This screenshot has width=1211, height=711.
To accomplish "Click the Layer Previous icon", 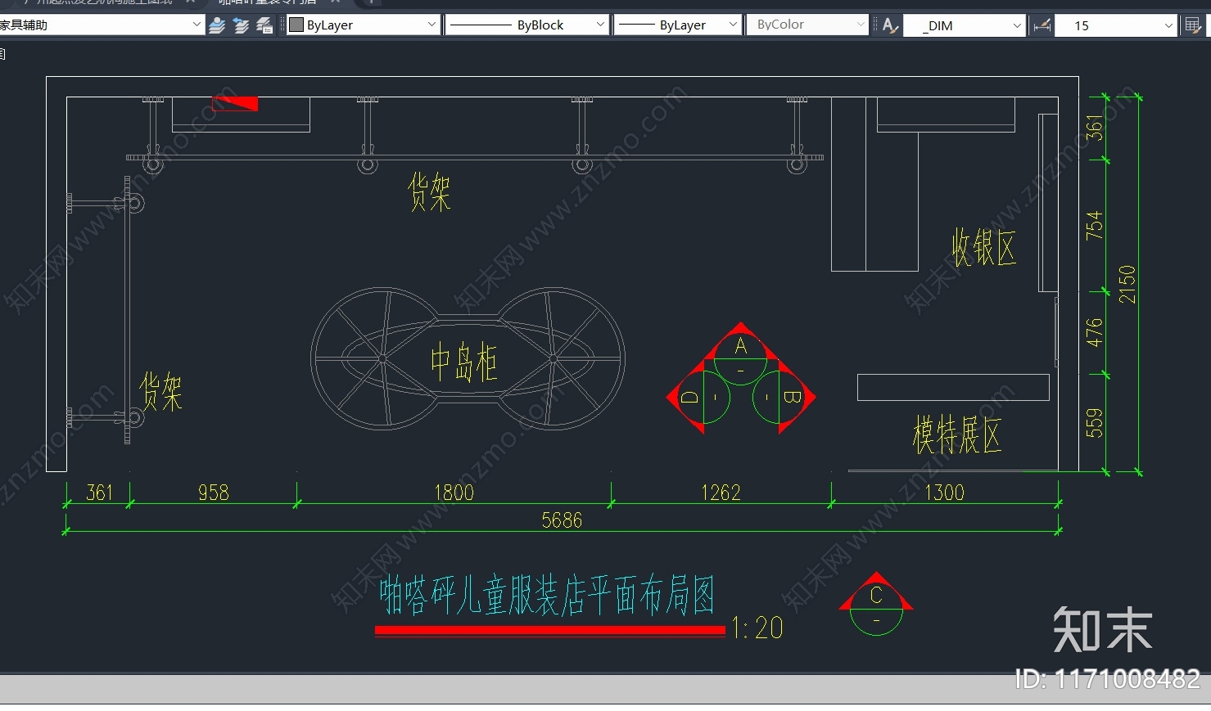I will click(x=242, y=25).
